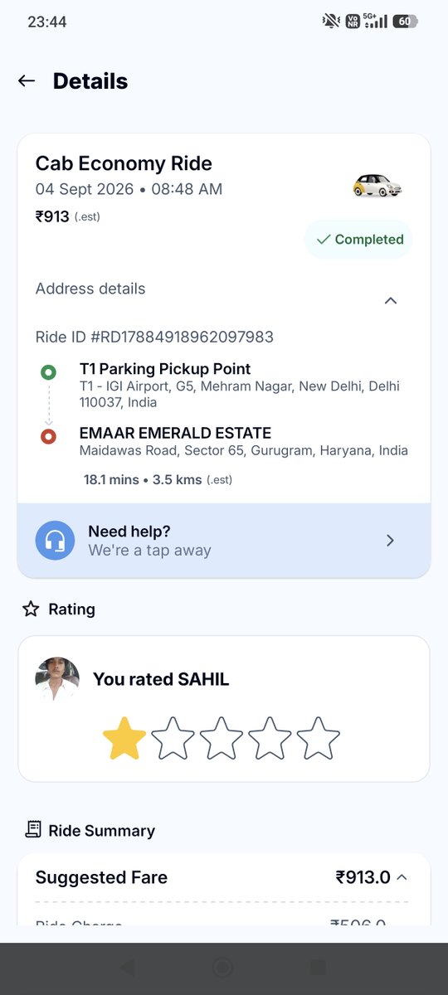This screenshot has width=448, height=995.
Task: Tap the green pickup point marker
Action: 48,372
